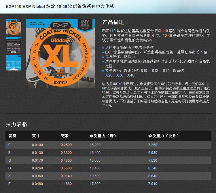Viewport: 216px width, 193px height.
Task: Click the EXP110 product title heading
Action: point(60,6)
